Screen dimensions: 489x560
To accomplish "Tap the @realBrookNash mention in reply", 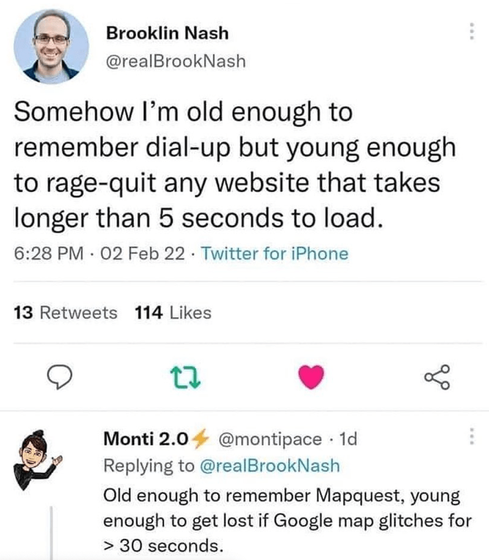I will click(x=270, y=466).
